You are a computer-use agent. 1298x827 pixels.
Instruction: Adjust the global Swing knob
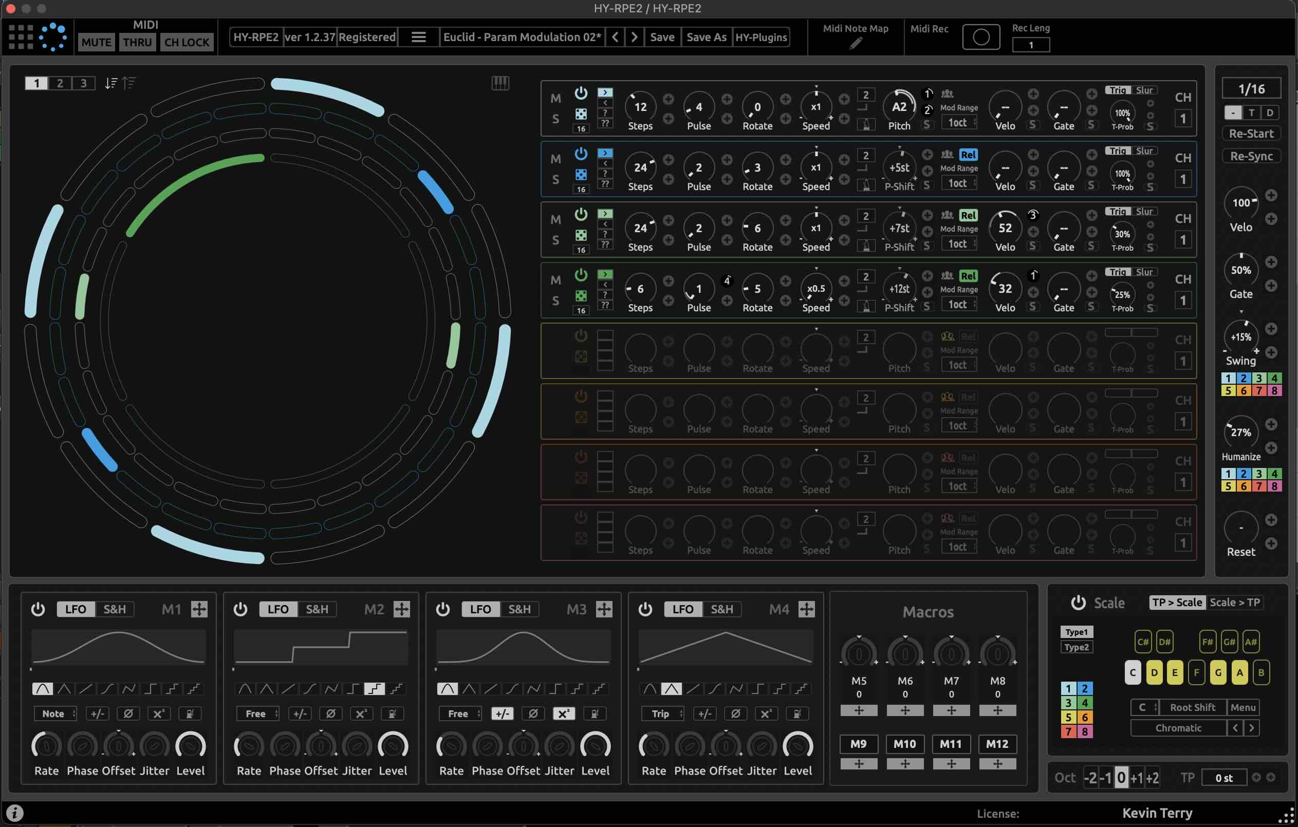tap(1240, 337)
